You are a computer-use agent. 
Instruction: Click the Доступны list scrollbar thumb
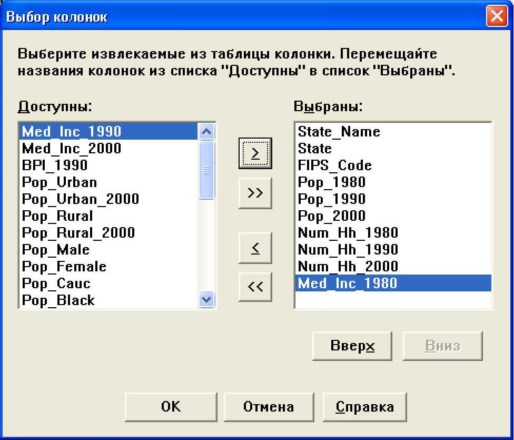(207, 170)
